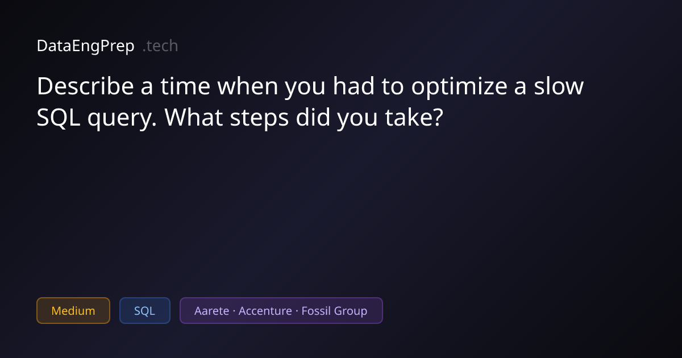682x358 pixels.
Task: Click the DataEngPrep brand name
Action: tap(85, 46)
